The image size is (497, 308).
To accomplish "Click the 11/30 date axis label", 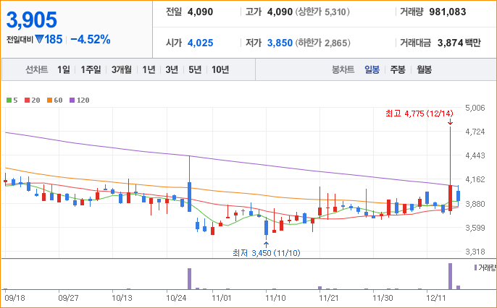I will [383, 298].
